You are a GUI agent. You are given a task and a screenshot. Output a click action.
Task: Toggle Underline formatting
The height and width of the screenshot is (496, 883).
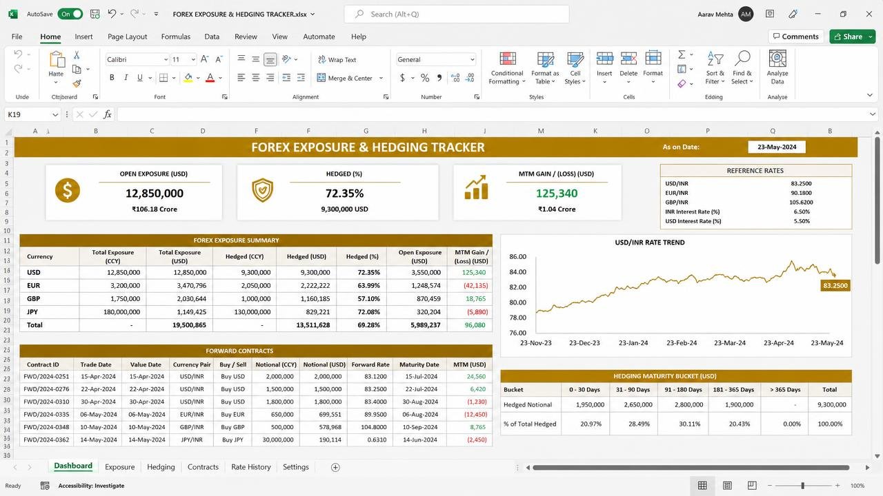pos(139,78)
